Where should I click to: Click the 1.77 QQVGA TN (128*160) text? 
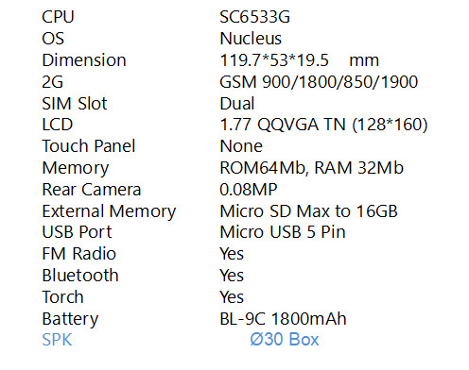pos(323,125)
